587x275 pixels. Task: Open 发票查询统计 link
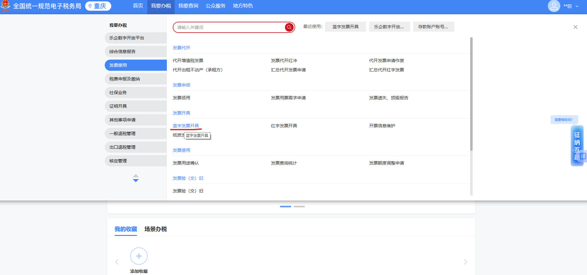click(284, 163)
